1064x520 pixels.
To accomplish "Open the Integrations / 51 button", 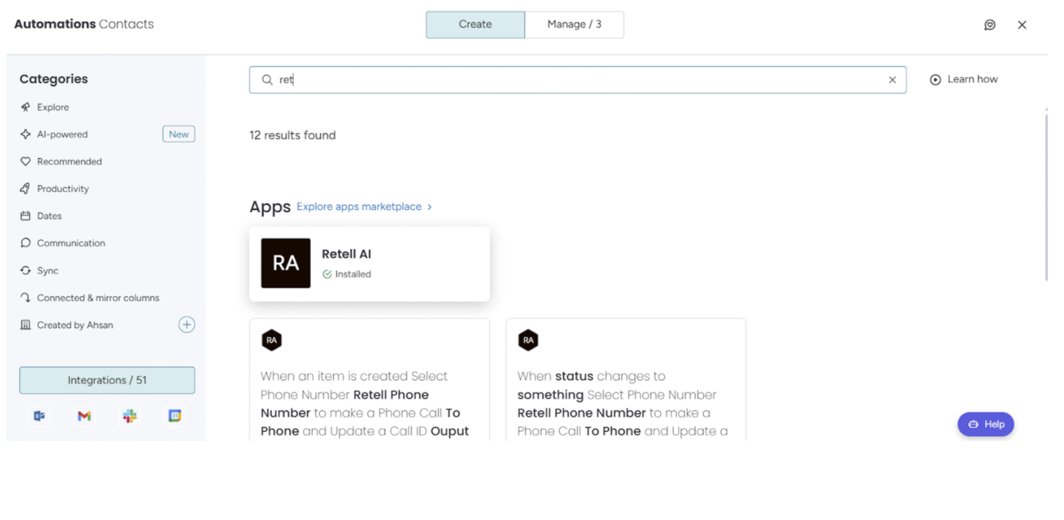I will [107, 380].
